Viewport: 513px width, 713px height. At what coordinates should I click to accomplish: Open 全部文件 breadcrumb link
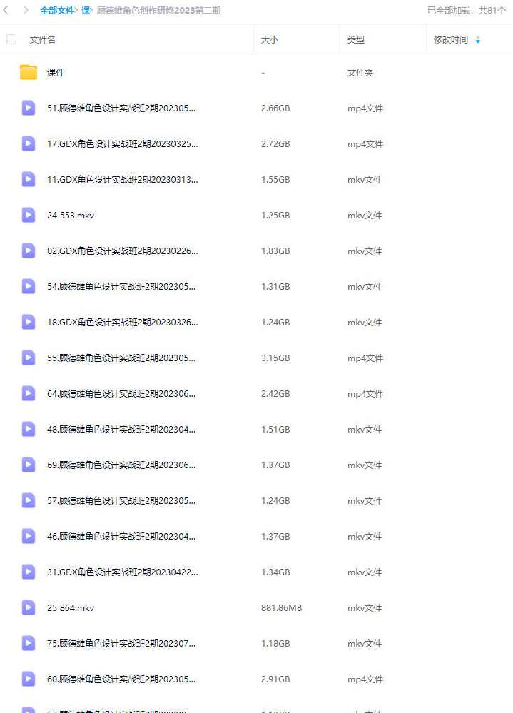pyautogui.click(x=57, y=10)
